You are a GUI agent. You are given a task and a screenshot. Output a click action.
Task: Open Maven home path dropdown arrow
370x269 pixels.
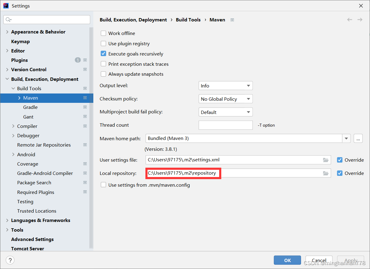347,138
